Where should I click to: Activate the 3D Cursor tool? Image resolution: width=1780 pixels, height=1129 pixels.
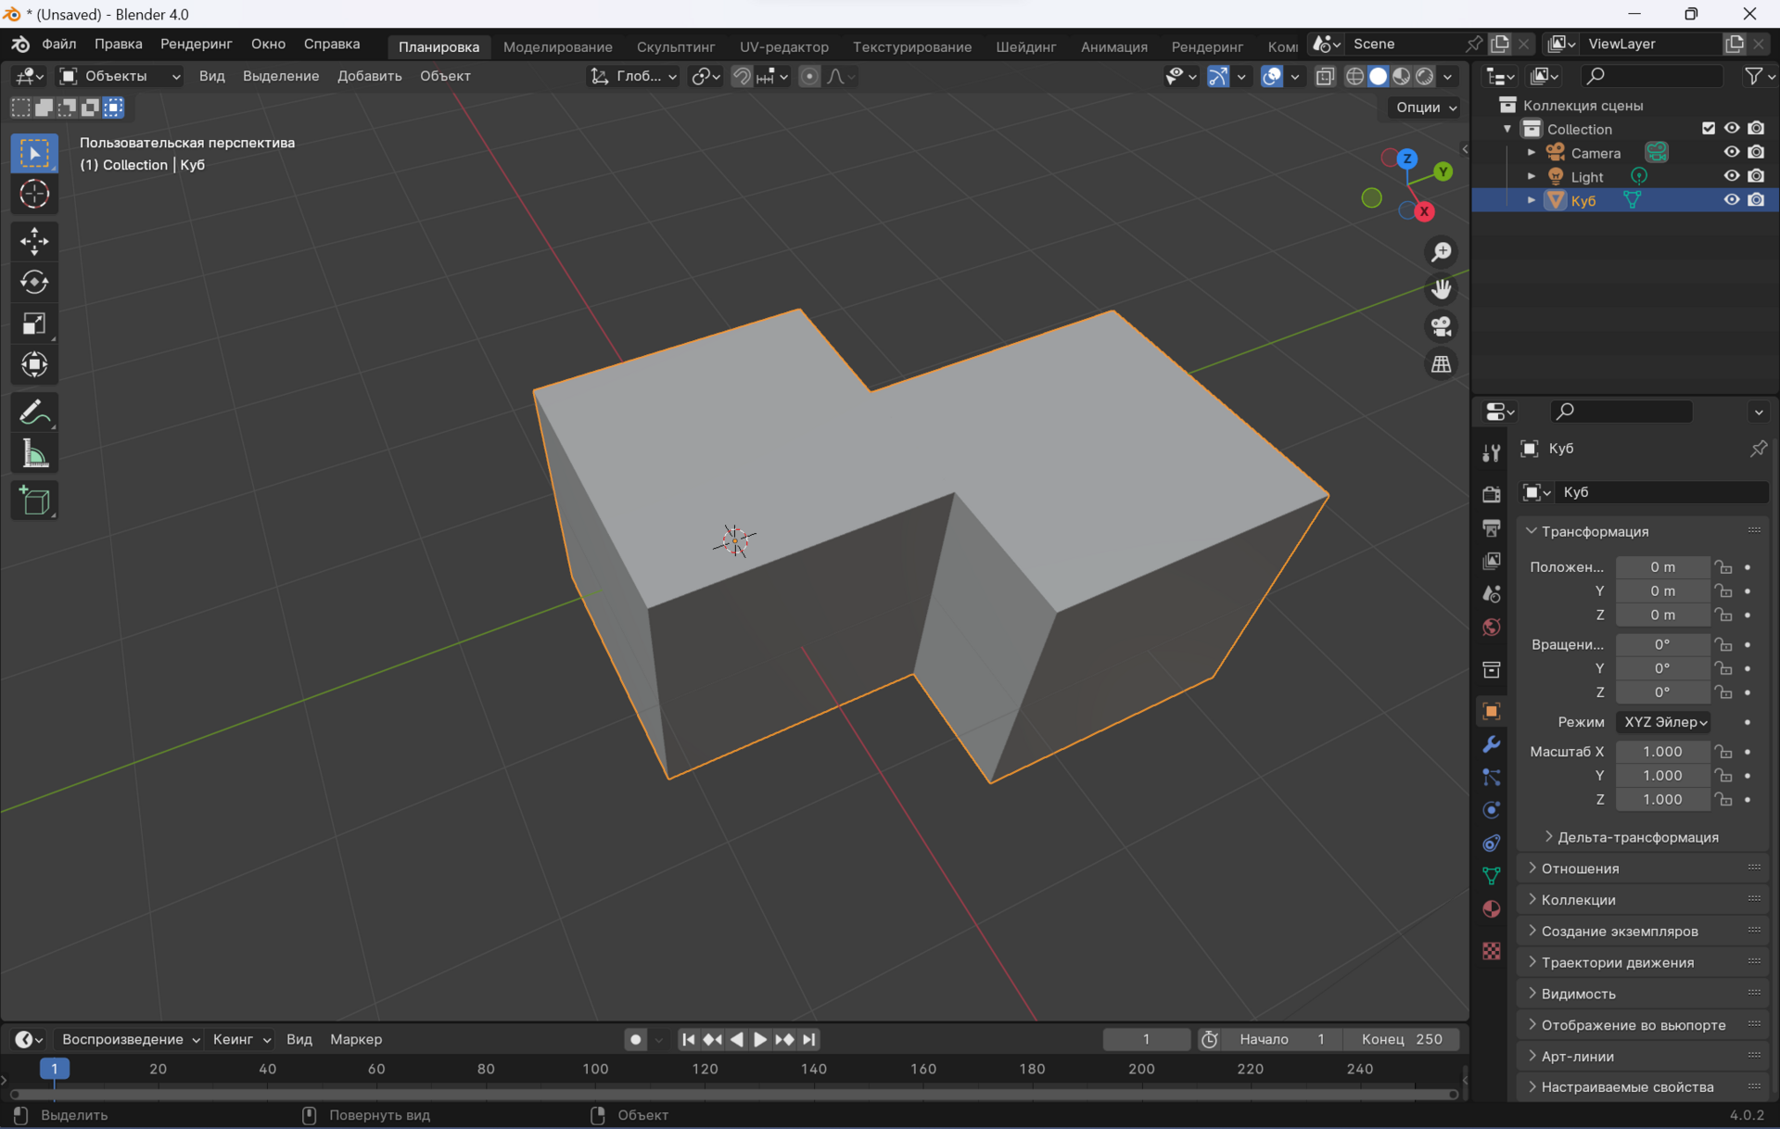click(x=34, y=195)
